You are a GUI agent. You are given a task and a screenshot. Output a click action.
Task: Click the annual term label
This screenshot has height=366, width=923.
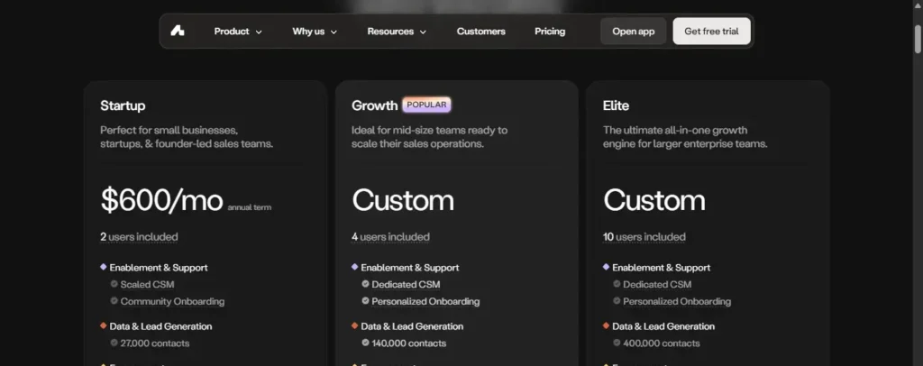(250, 207)
